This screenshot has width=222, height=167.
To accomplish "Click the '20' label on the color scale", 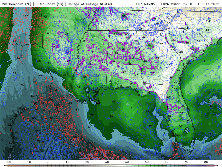I will pos(87,162).
